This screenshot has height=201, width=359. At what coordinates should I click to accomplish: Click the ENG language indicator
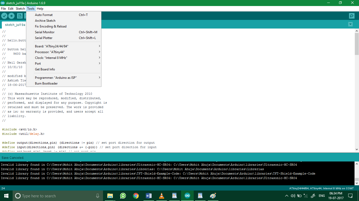(x=322, y=196)
